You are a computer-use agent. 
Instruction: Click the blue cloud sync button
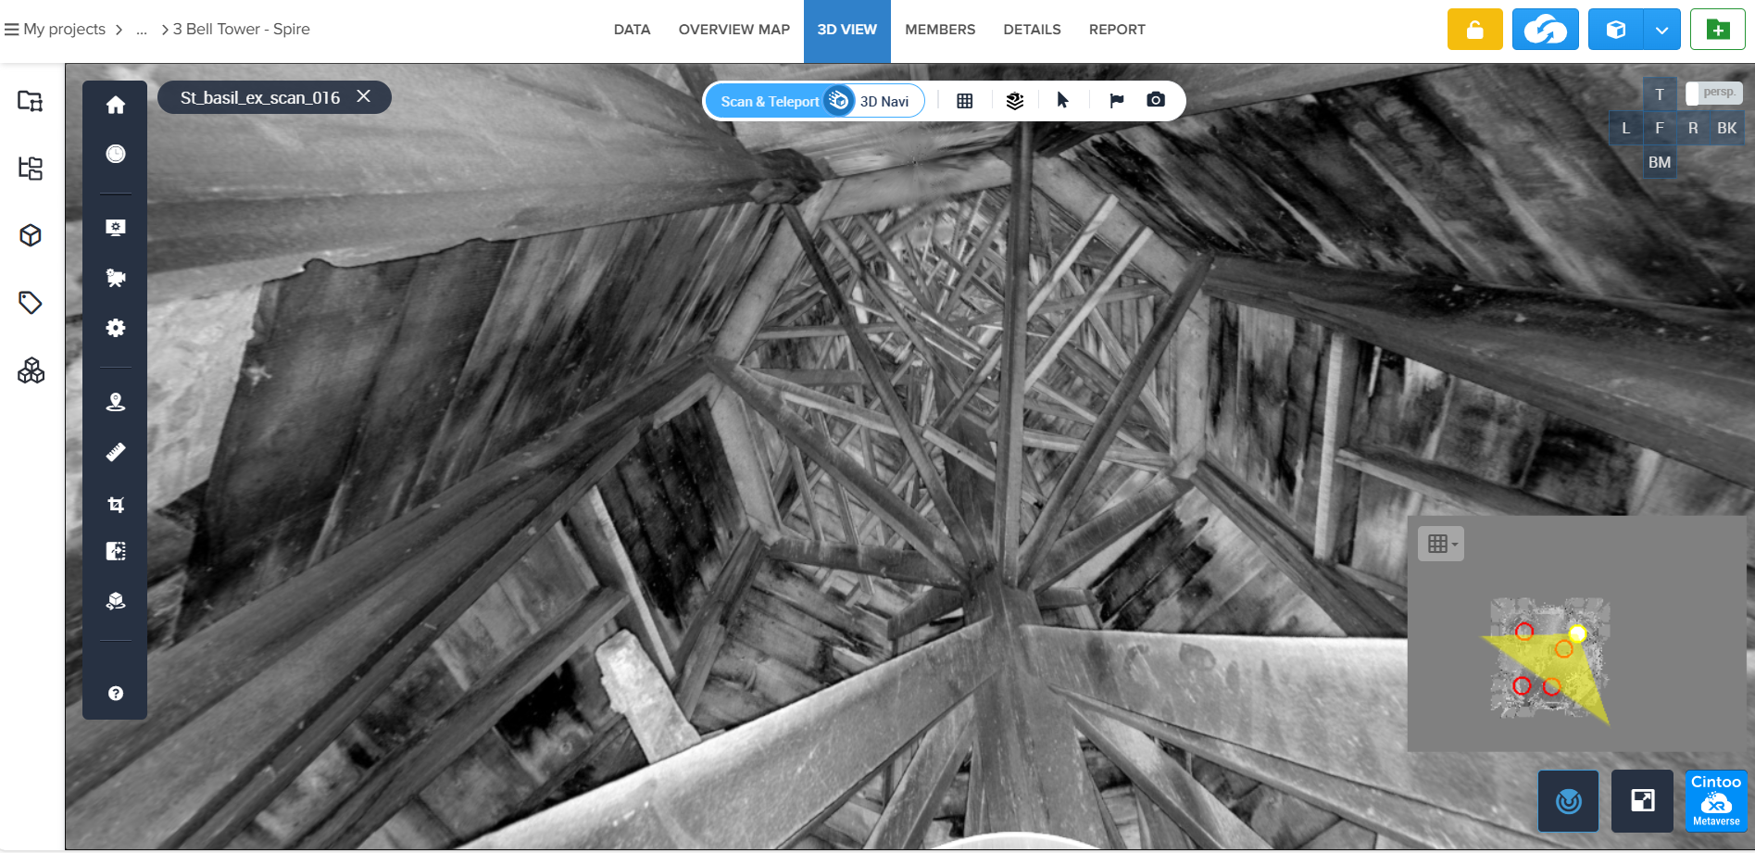click(1546, 30)
